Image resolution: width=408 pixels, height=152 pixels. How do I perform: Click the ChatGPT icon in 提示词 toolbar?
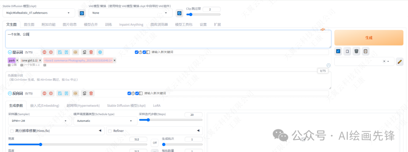[100, 52]
